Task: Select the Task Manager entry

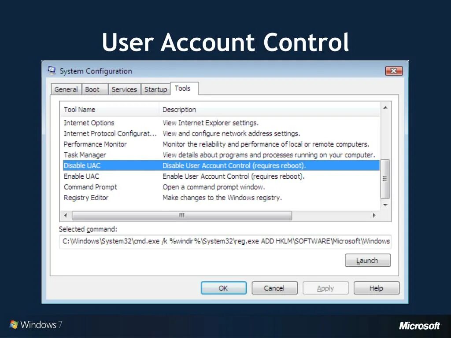Action: (x=221, y=155)
